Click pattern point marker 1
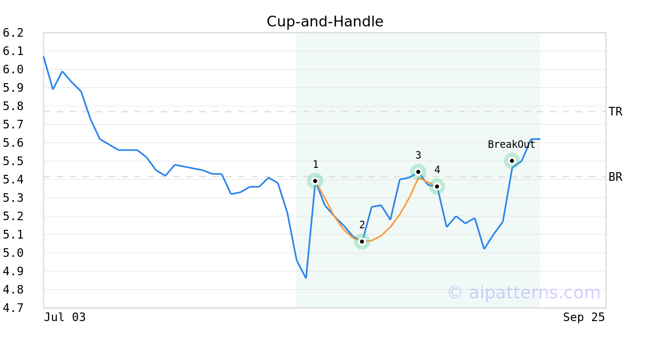This screenshot has height=340, width=649. tap(315, 181)
